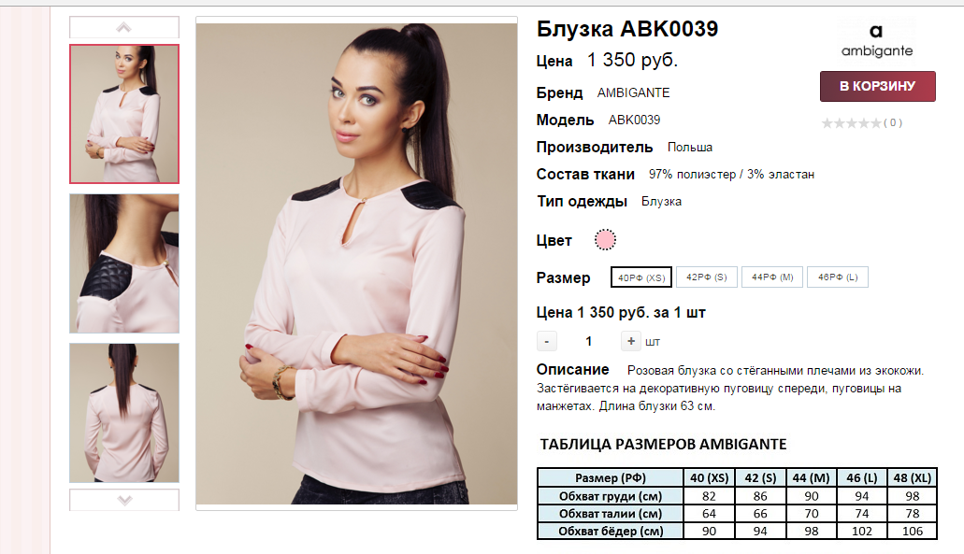Open the front-view blouse thumbnail
This screenshot has height=554, width=964.
[x=124, y=114]
